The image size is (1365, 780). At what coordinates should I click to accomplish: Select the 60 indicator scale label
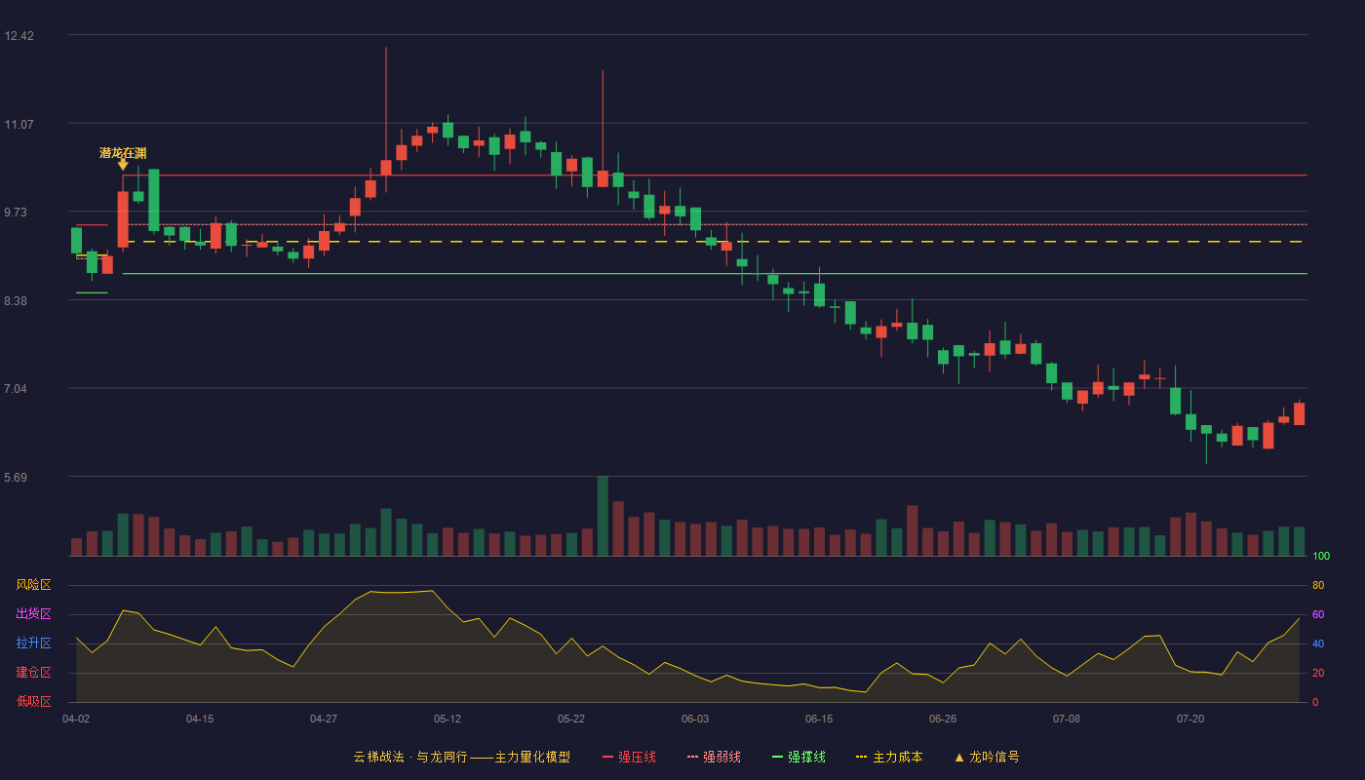1318,615
